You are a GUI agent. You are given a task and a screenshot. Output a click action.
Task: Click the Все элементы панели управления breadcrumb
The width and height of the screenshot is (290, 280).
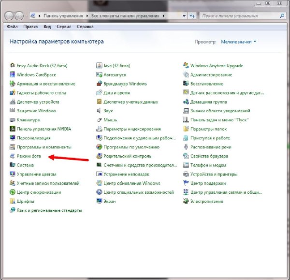(125, 16)
